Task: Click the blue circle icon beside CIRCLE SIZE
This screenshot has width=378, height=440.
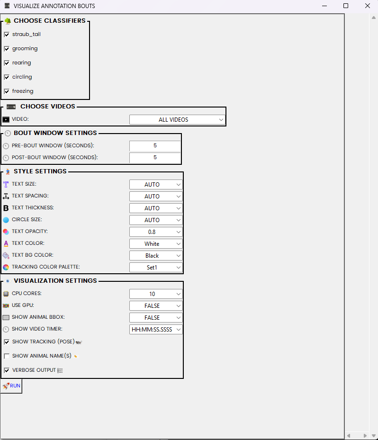Action: pos(6,220)
